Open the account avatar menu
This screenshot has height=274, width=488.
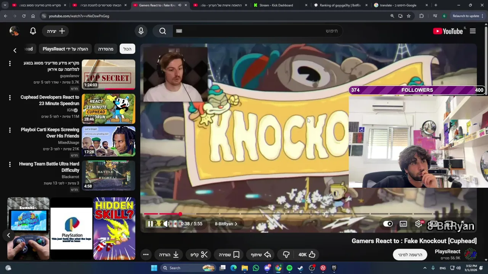[14, 31]
